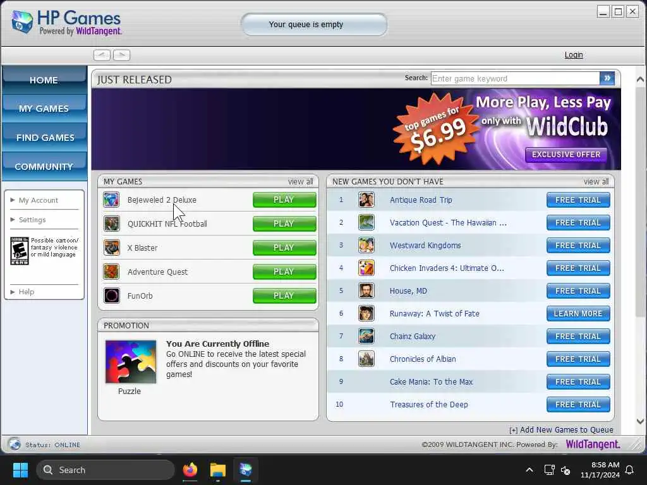This screenshot has height=485, width=647.
Task: Click the ESRB Everyone 10+ rating icon
Action: (x=20, y=251)
